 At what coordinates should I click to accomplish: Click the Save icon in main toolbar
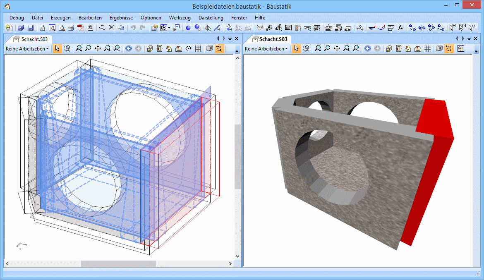31,28
